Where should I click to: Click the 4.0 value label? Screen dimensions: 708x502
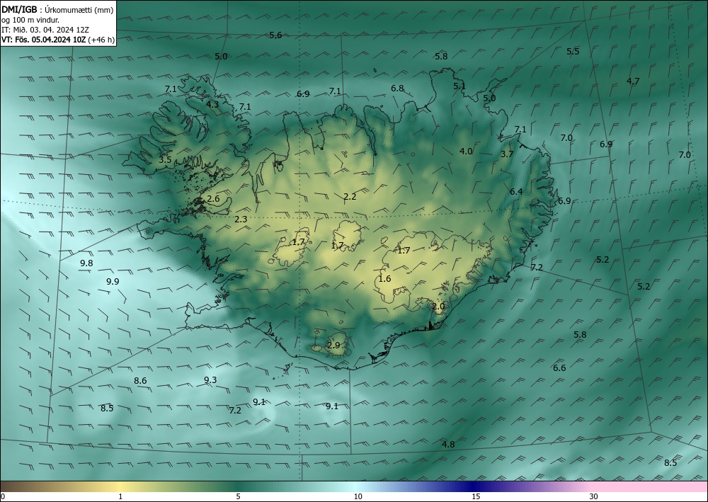[x=466, y=152]
